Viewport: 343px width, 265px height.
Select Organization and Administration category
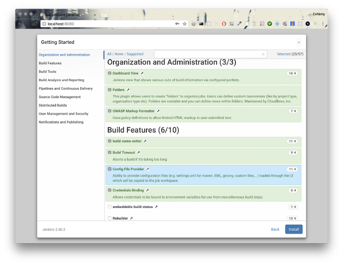(x=64, y=55)
